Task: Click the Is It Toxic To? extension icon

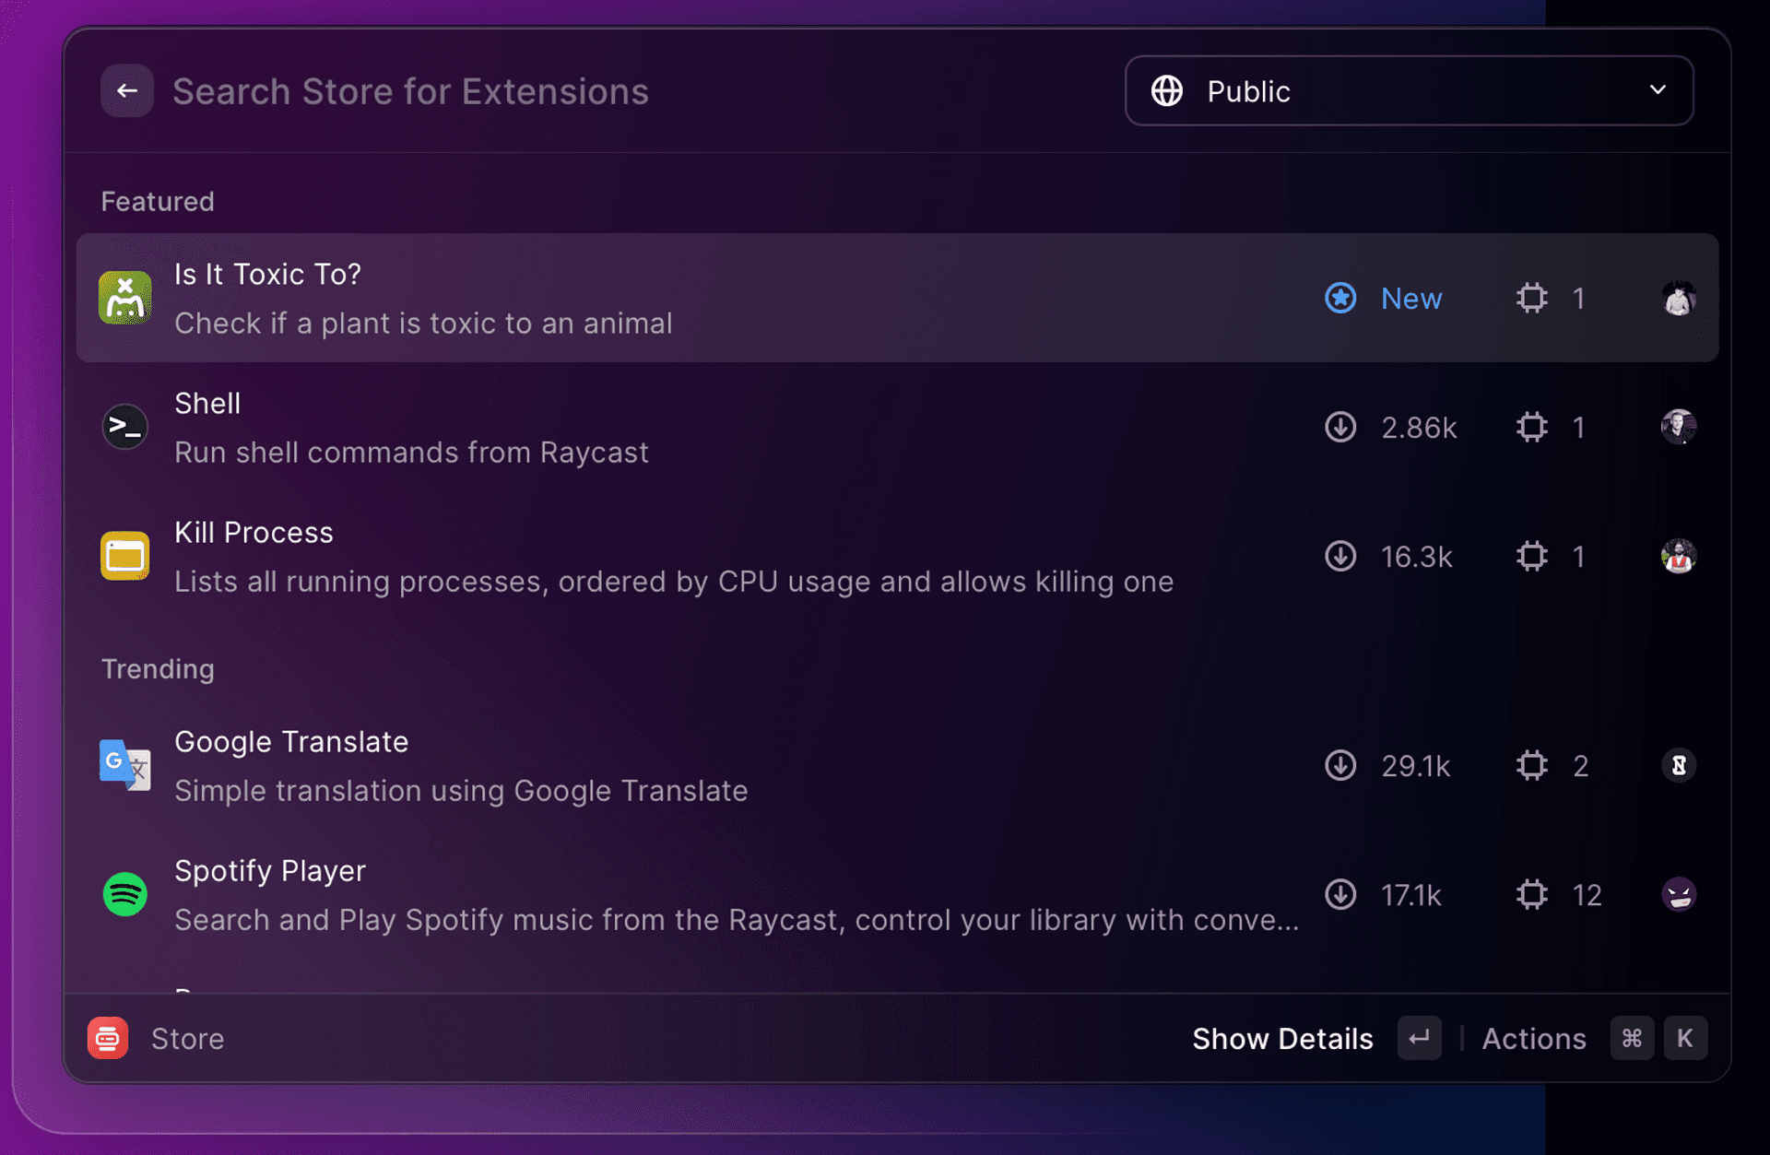Action: [x=125, y=297]
